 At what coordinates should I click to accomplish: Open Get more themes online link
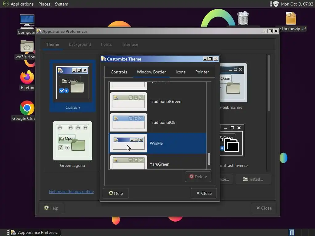(x=71, y=191)
